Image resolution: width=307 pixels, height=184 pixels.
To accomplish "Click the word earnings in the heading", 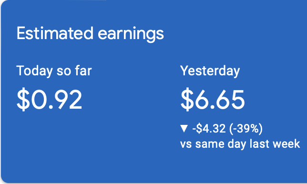I will tap(131, 34).
